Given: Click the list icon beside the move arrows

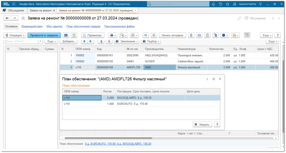Looking at the screenshot, I should click(101, 41).
